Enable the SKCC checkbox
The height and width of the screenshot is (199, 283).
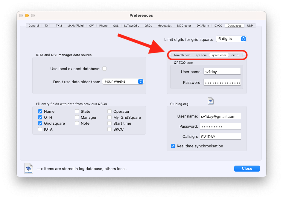coord(109,129)
